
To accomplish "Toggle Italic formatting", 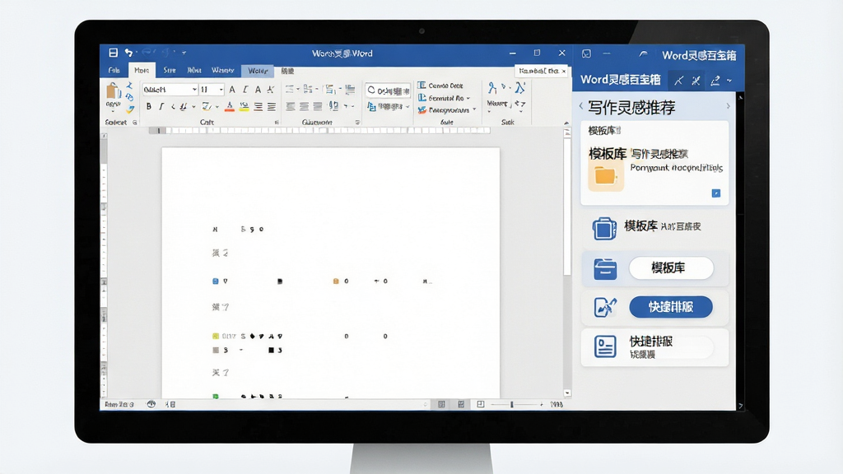I will (161, 106).
